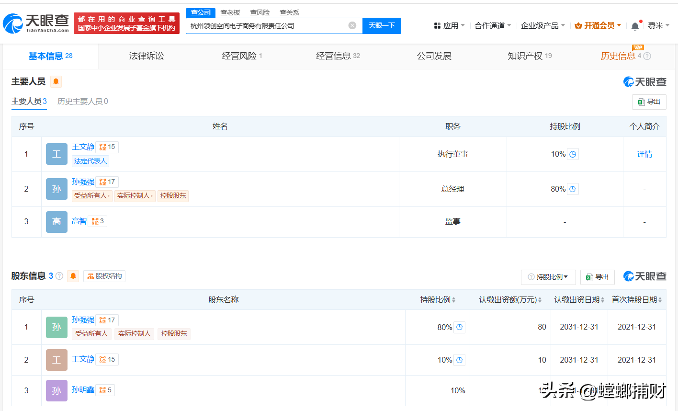Open 公司发展 tab
Image resolution: width=678 pixels, height=411 pixels.
click(x=434, y=56)
